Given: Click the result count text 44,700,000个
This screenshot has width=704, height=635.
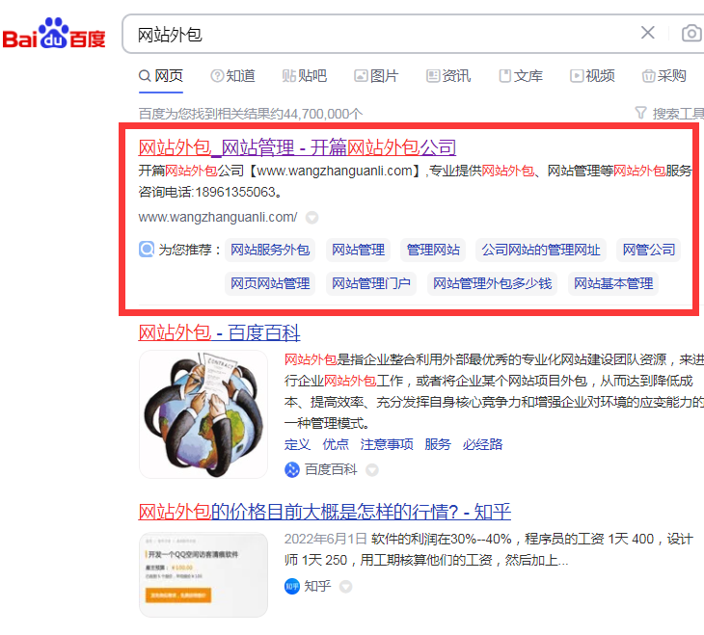Looking at the screenshot, I should coord(323,114).
